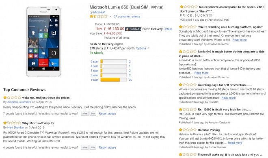Image resolution: width=268 pixels, height=158 pixels.
Task: Open the 27 customer reviews link
Action: [127, 16]
